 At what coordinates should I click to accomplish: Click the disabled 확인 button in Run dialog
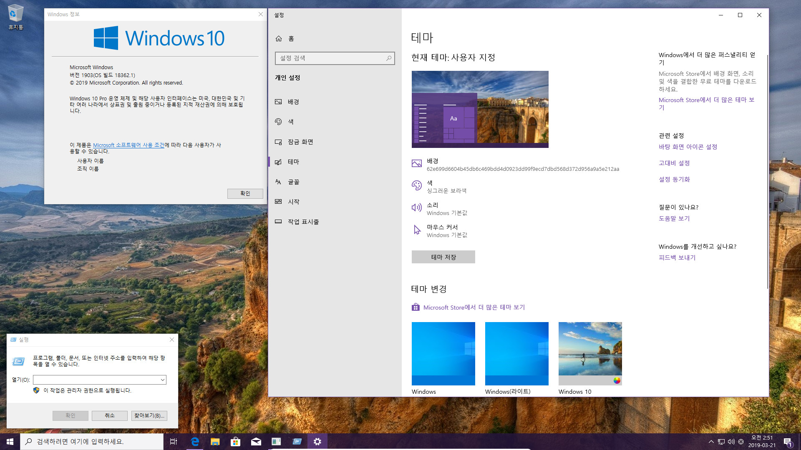click(71, 416)
